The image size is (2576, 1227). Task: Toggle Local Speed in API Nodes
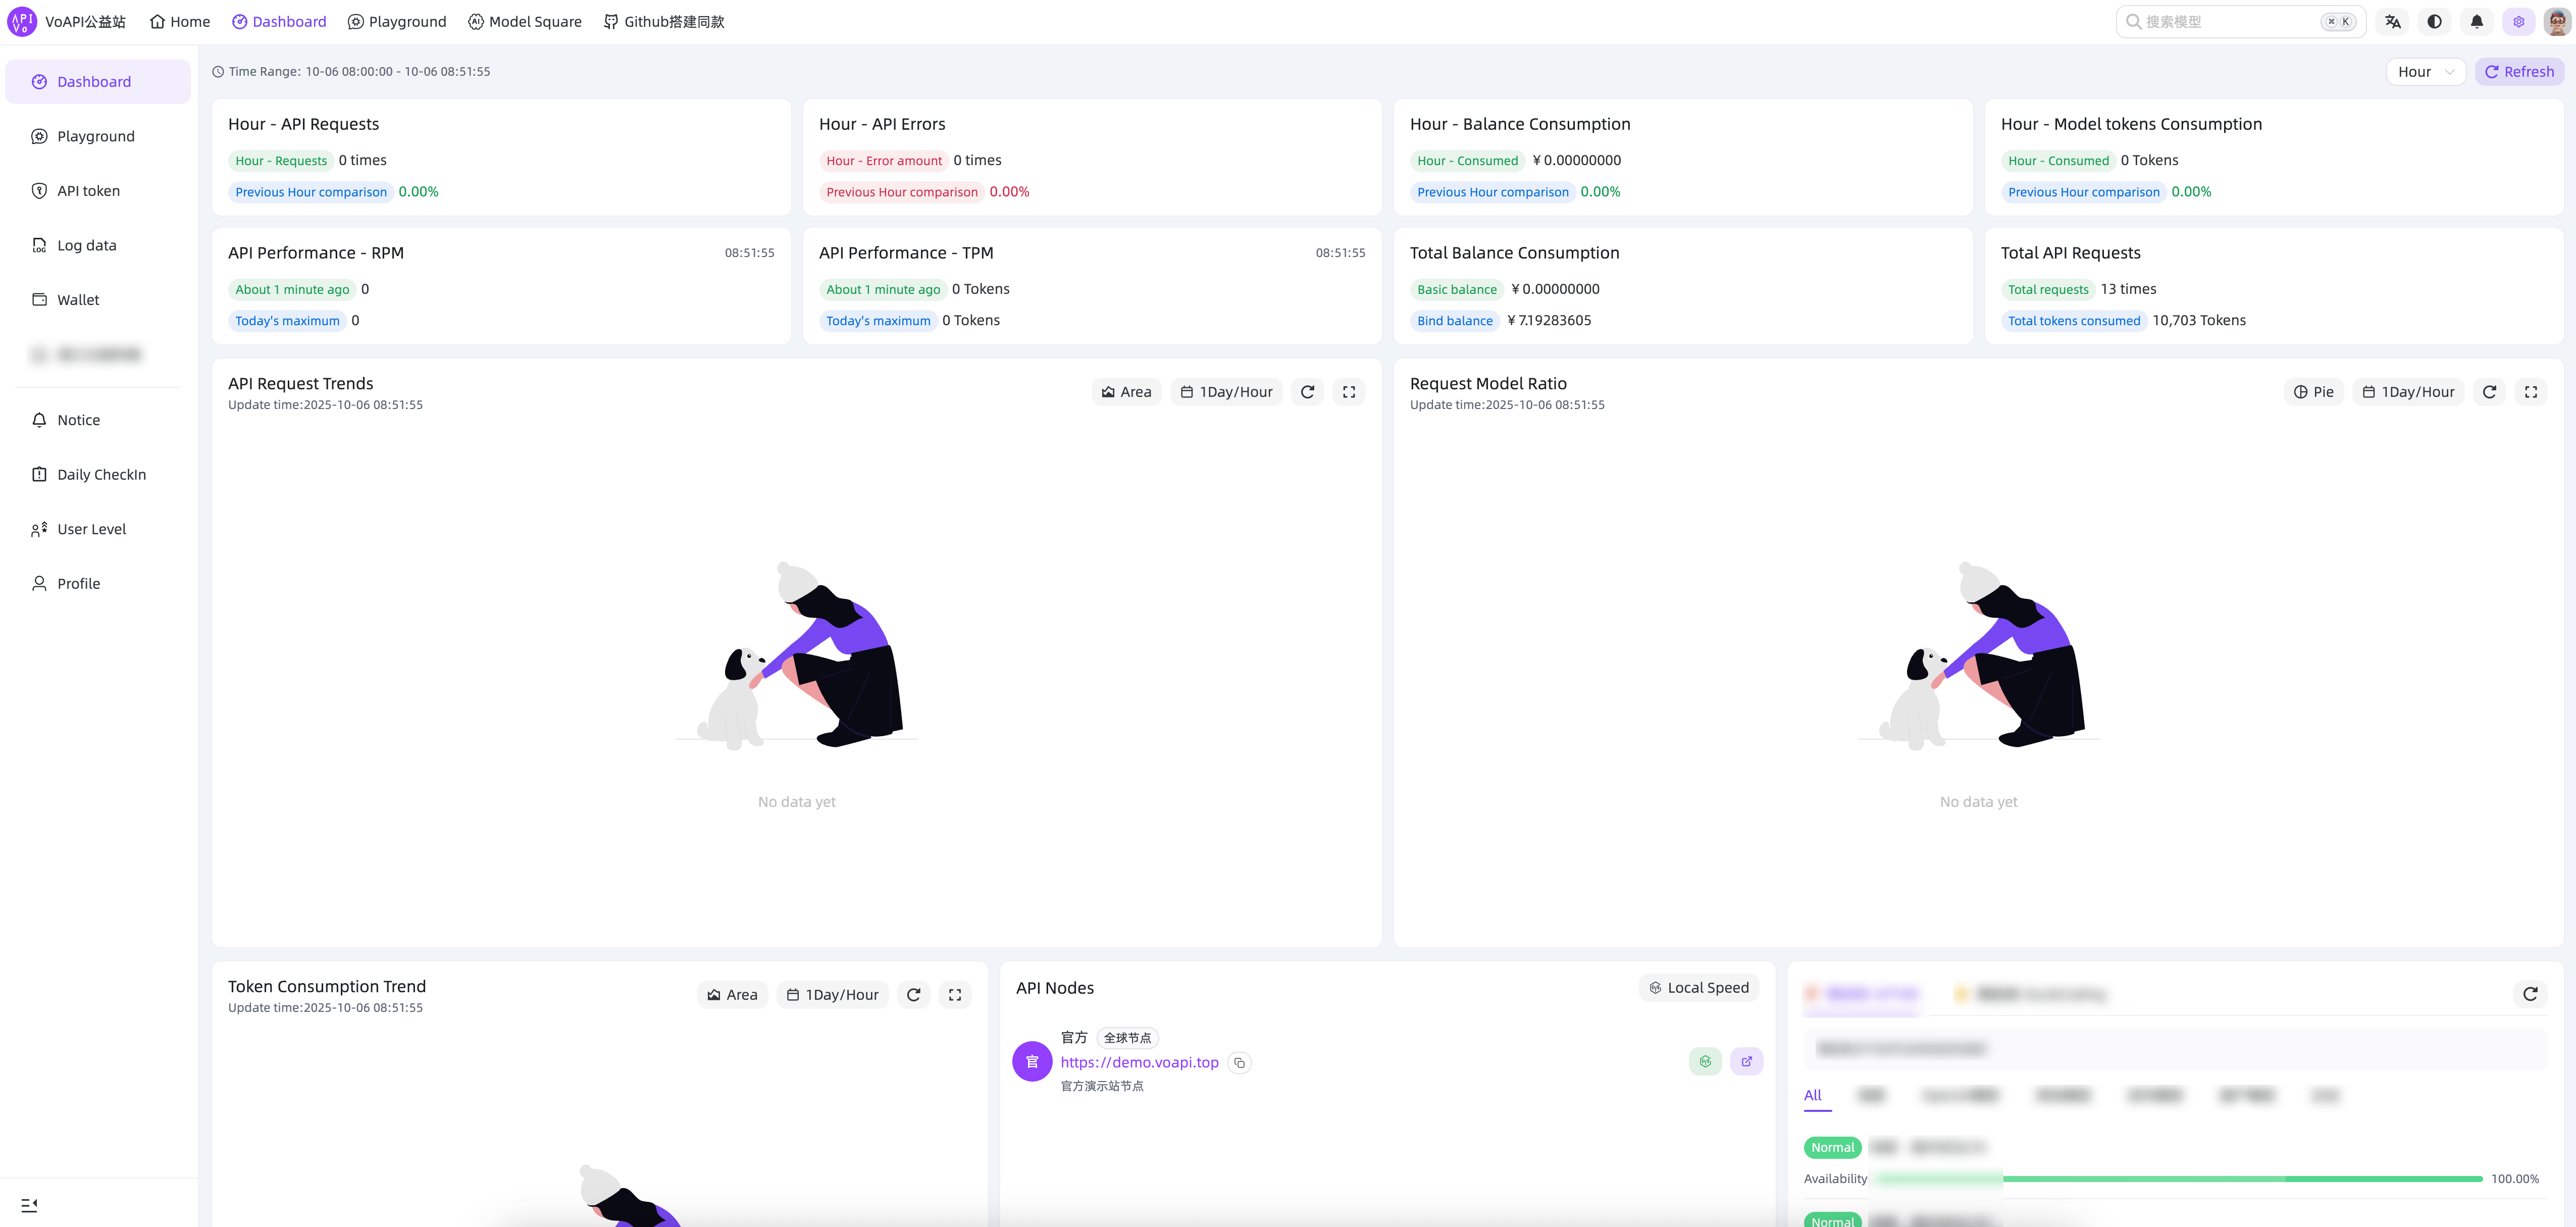(x=1698, y=988)
